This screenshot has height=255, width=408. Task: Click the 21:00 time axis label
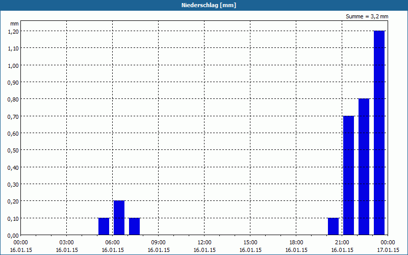[342, 243]
